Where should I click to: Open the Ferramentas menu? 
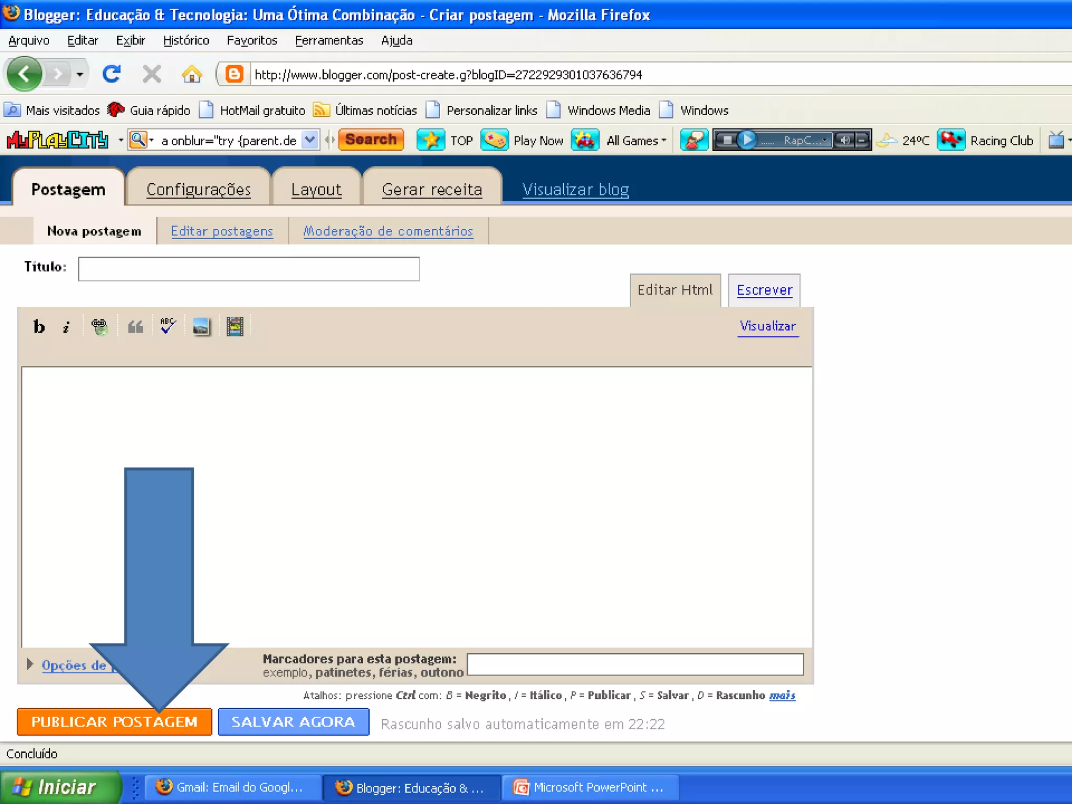pos(329,40)
